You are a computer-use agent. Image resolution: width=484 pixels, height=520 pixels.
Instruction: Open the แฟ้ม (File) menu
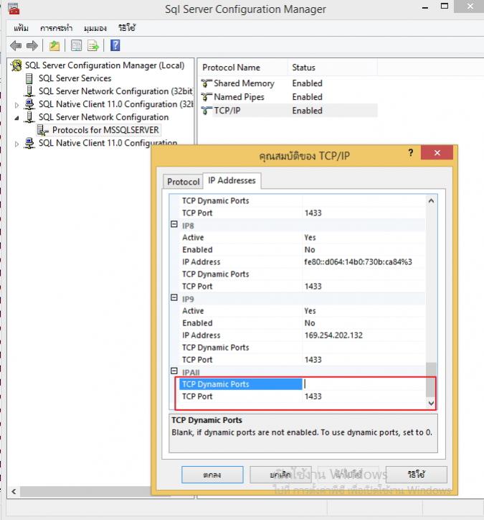click(x=21, y=28)
